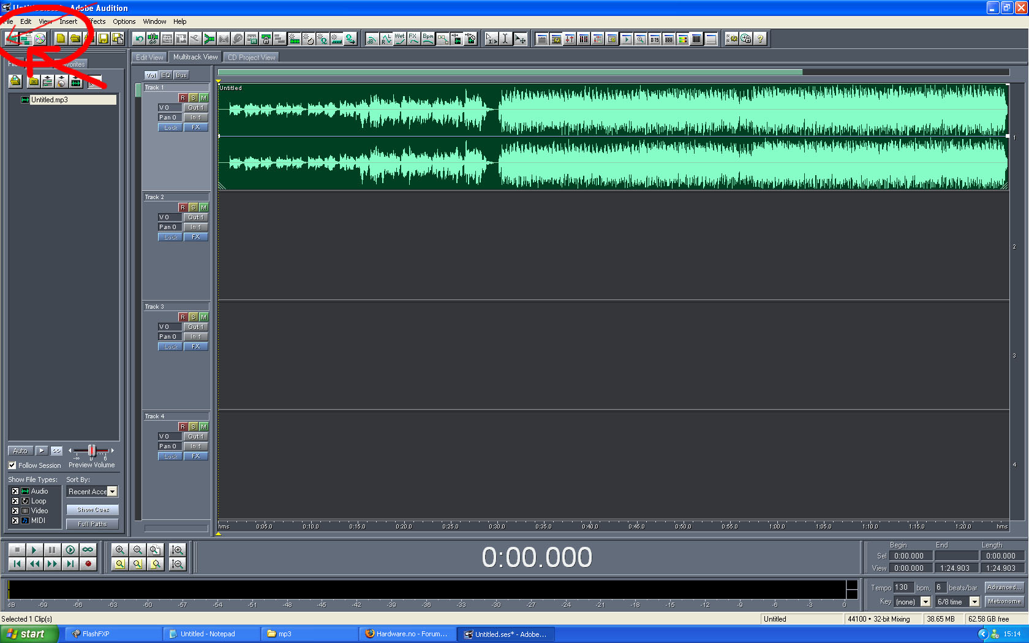Open the Options menu
This screenshot has width=1029, height=643.
pos(124,21)
